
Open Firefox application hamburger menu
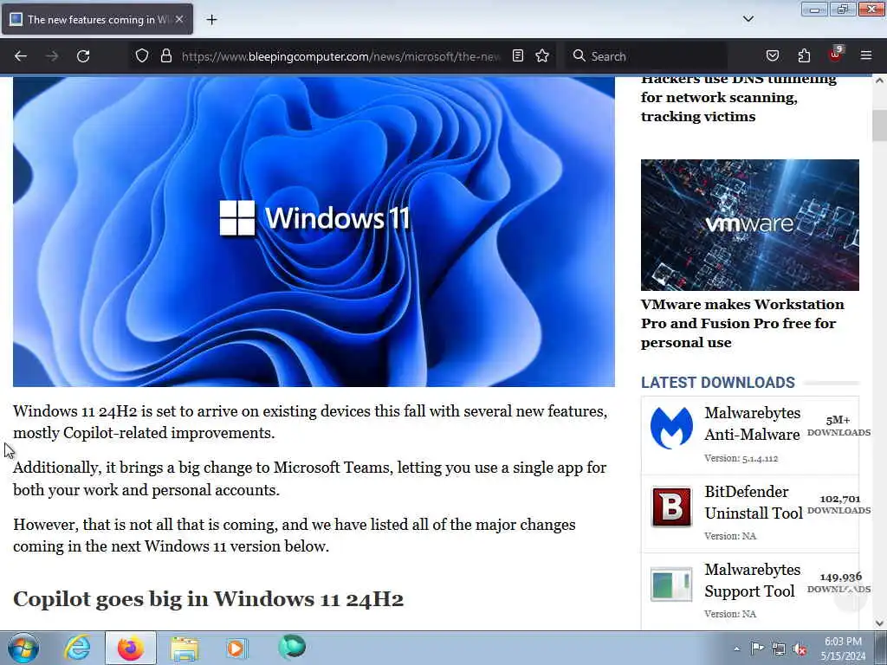pos(866,55)
